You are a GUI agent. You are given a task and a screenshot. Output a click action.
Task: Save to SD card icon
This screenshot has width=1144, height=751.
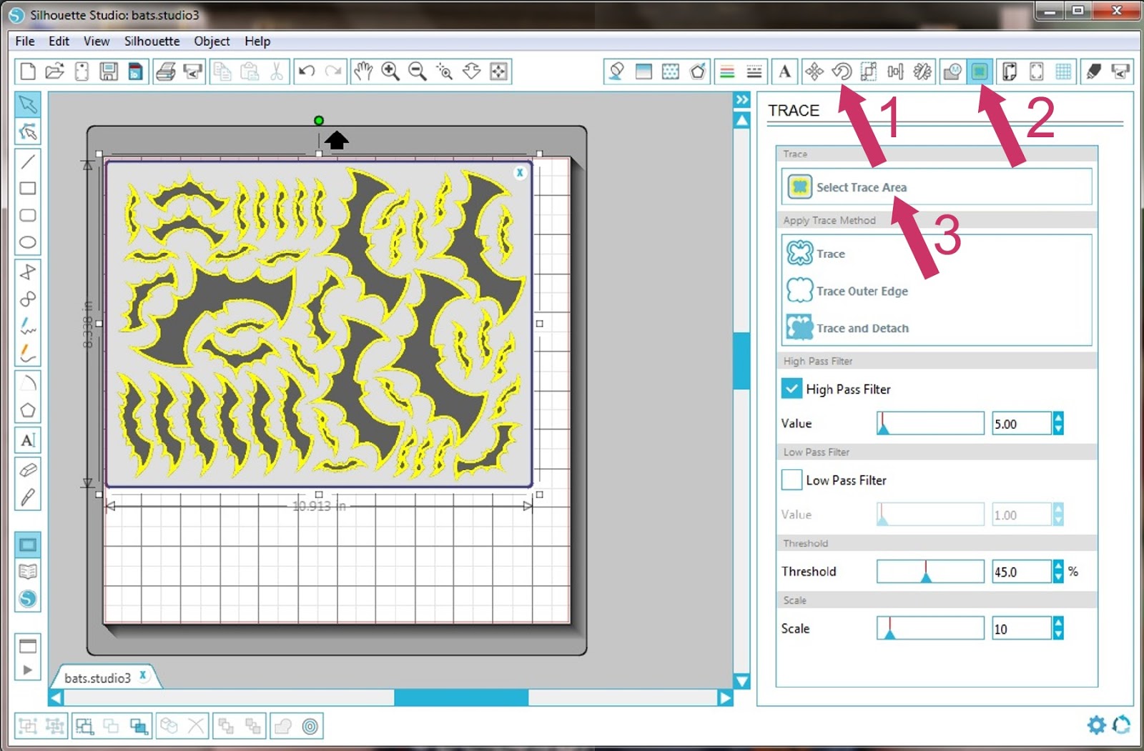pyautogui.click(x=136, y=71)
